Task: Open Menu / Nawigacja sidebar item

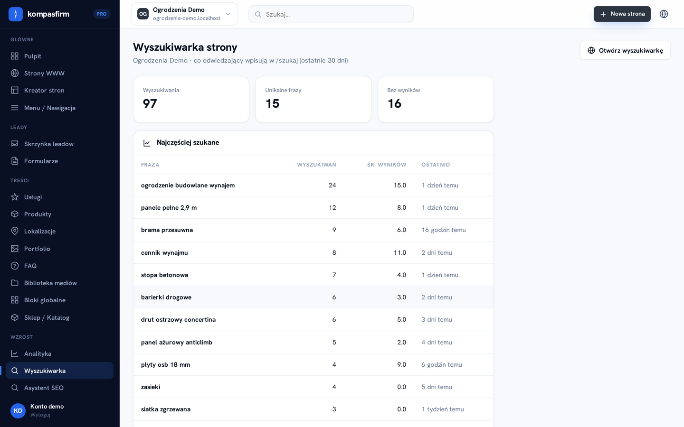Action: (60, 108)
